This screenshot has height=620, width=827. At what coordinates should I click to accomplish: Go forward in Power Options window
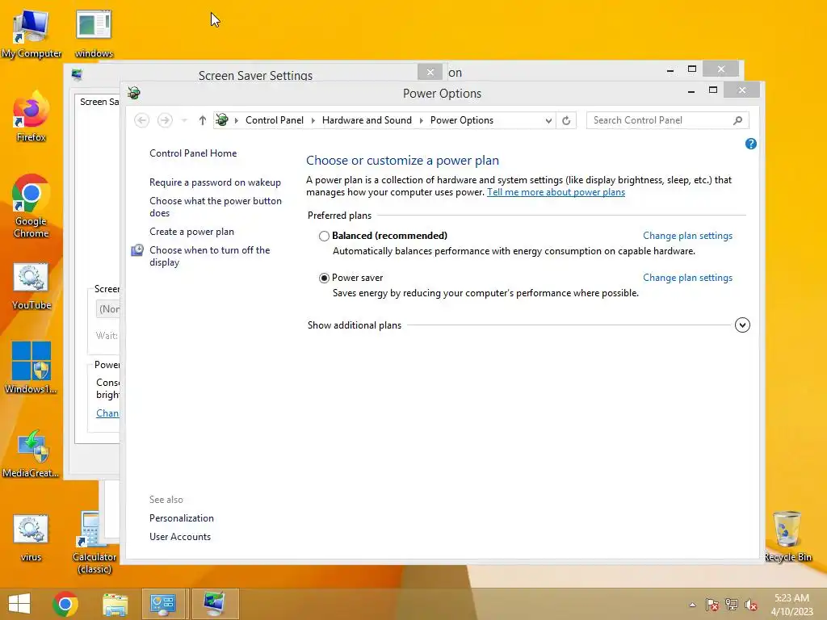165,120
